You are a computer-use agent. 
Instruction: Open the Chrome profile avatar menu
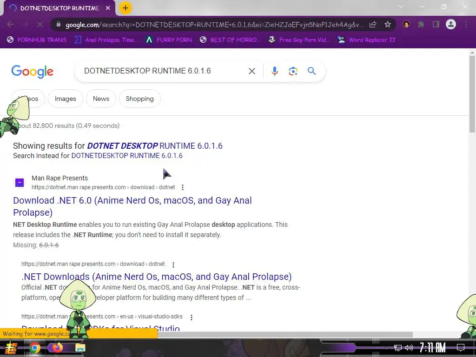click(451, 24)
